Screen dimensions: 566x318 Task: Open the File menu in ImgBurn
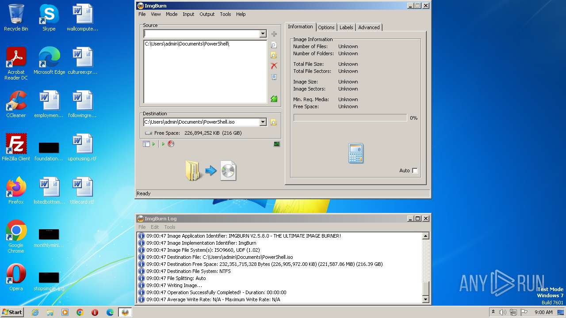pos(142,14)
